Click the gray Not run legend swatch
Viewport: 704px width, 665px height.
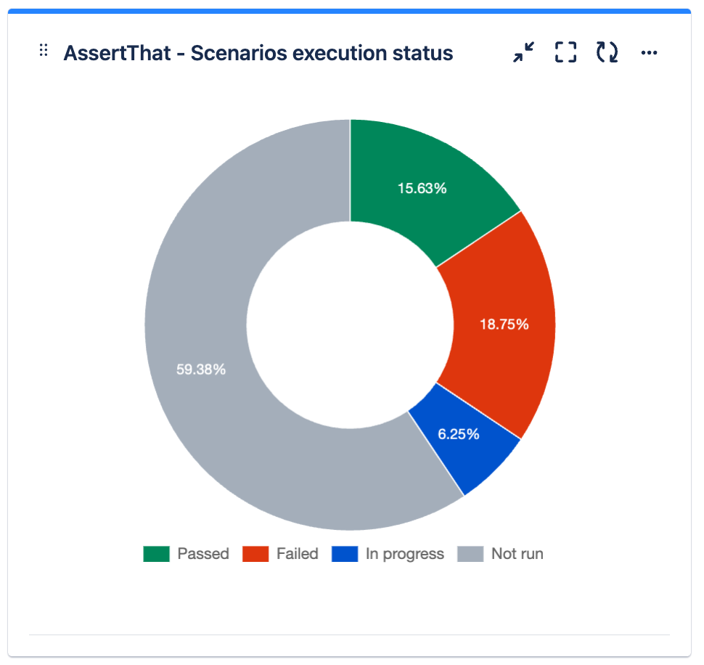472,553
